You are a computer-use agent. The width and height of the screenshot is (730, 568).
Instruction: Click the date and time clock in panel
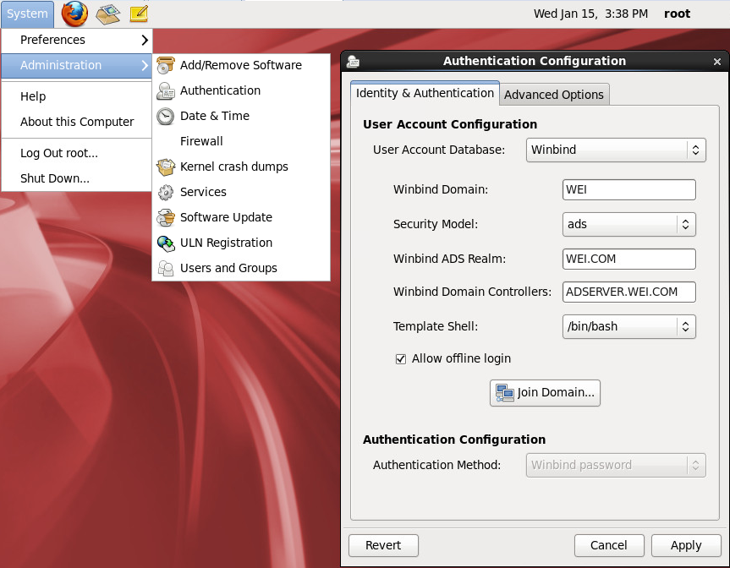pyautogui.click(x=590, y=14)
